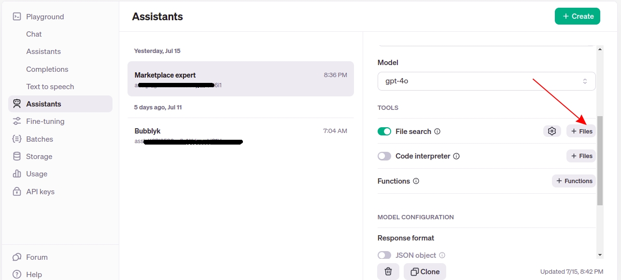Expand the gpt-4o model dropdown
This screenshot has height=280, width=621.
click(486, 81)
